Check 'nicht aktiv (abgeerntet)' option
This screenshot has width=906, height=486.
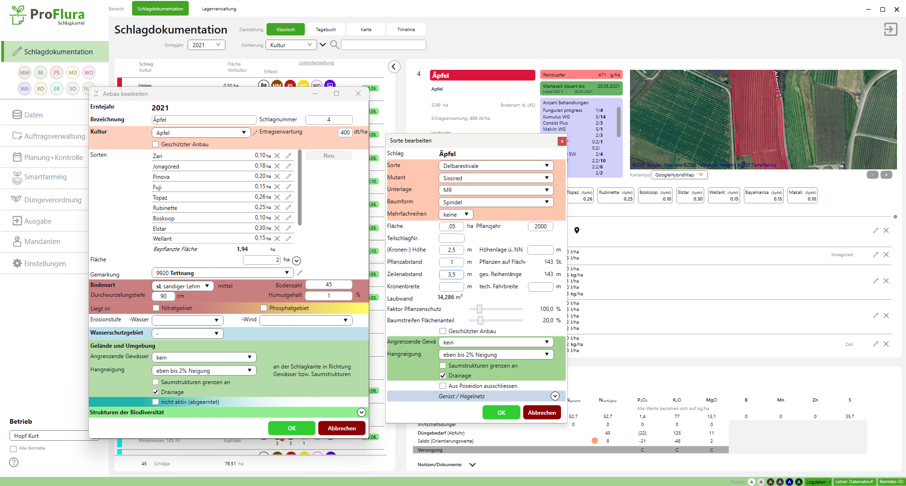pos(155,402)
